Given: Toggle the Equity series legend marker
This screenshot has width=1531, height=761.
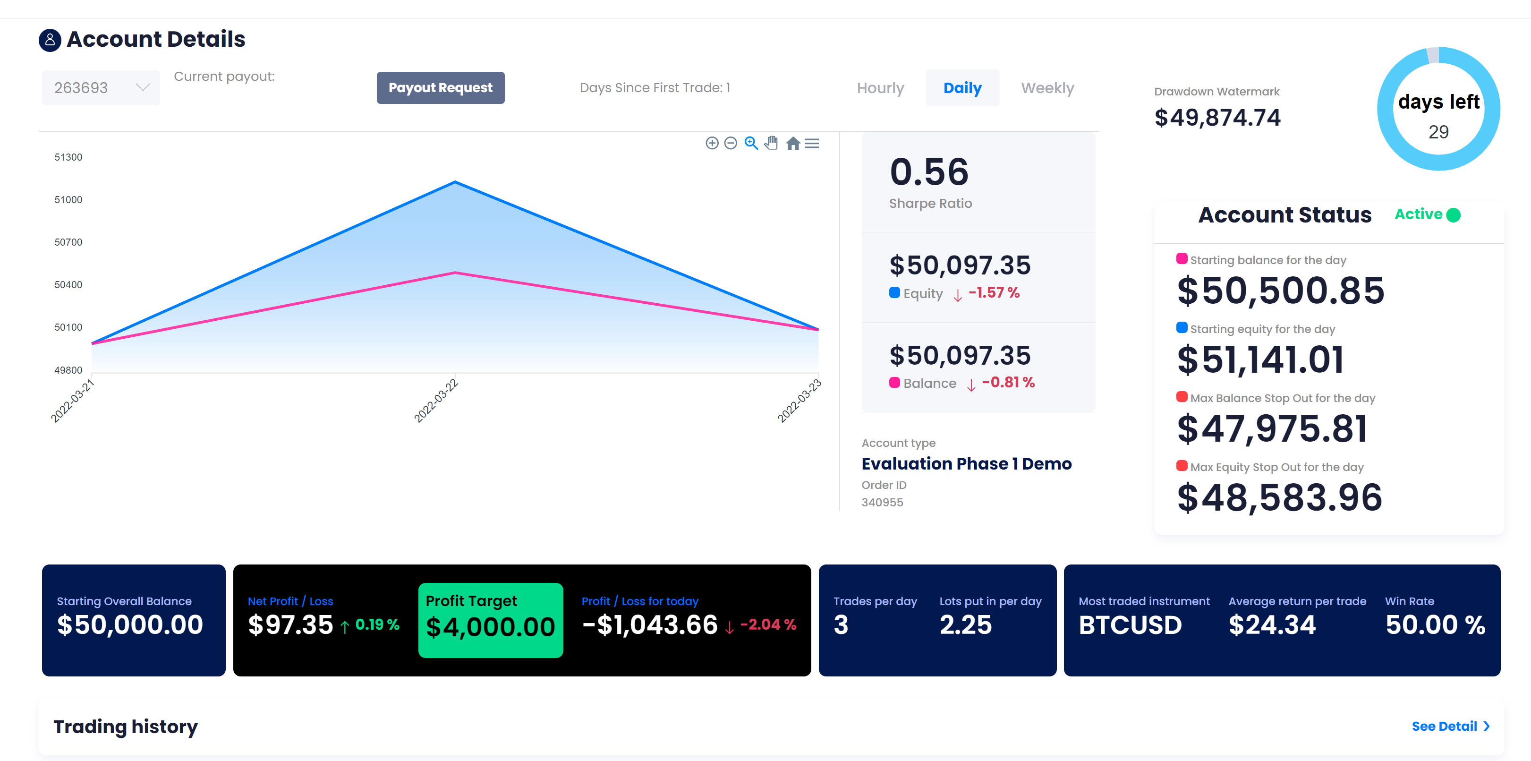Looking at the screenshot, I should click(894, 292).
